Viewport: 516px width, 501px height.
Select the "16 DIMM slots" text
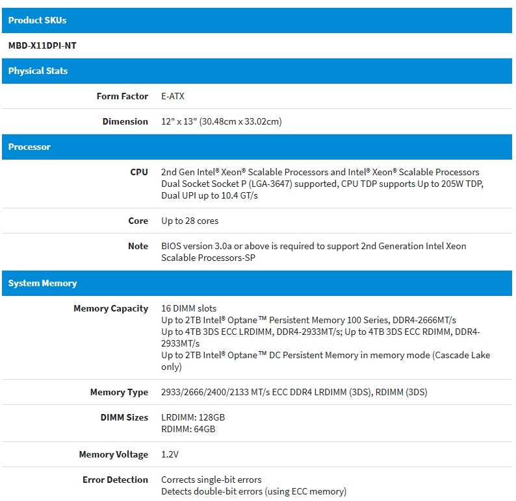(188, 308)
